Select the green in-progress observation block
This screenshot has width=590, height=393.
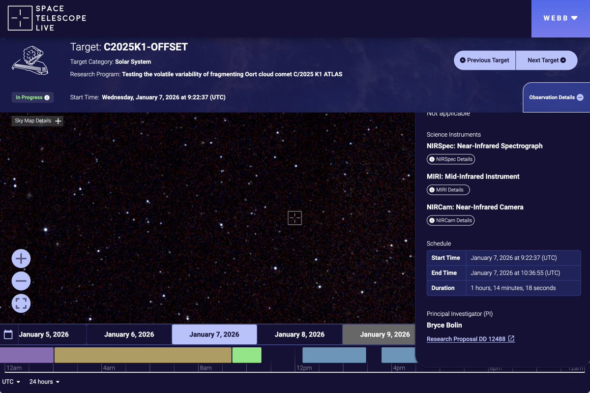pos(247,355)
